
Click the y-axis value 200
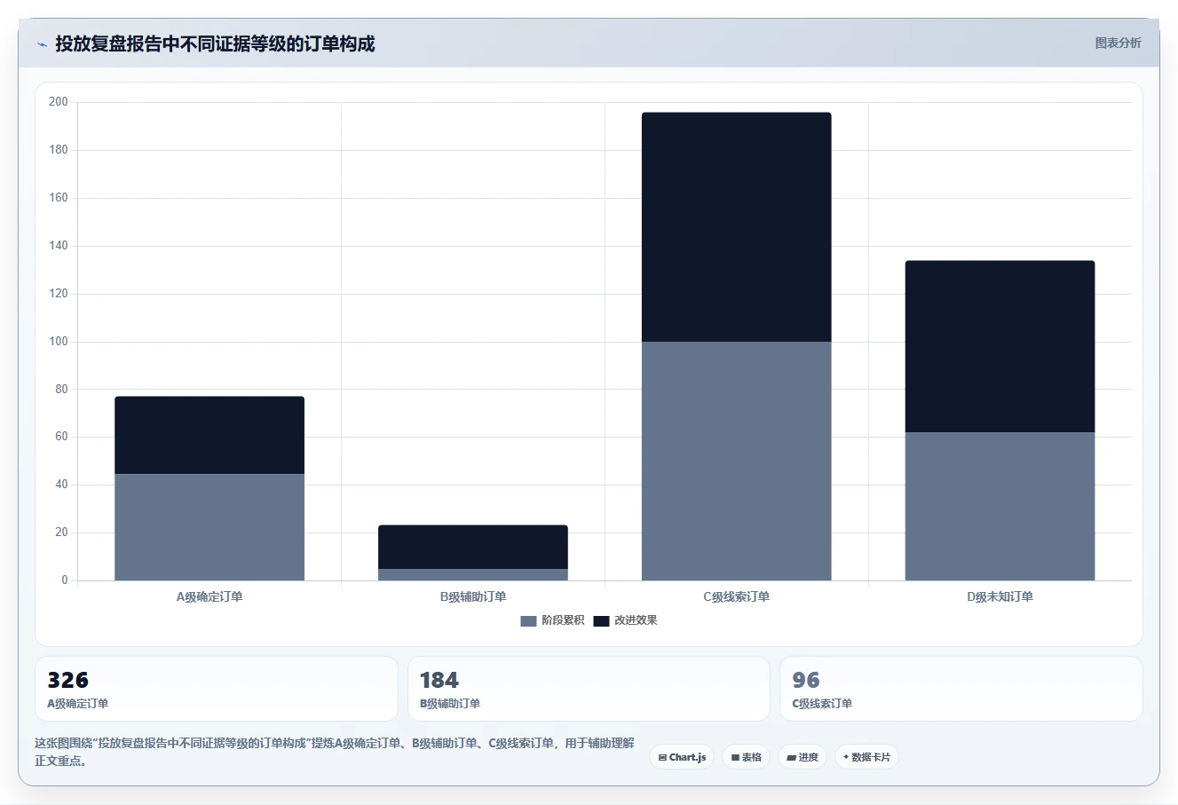pyautogui.click(x=59, y=102)
